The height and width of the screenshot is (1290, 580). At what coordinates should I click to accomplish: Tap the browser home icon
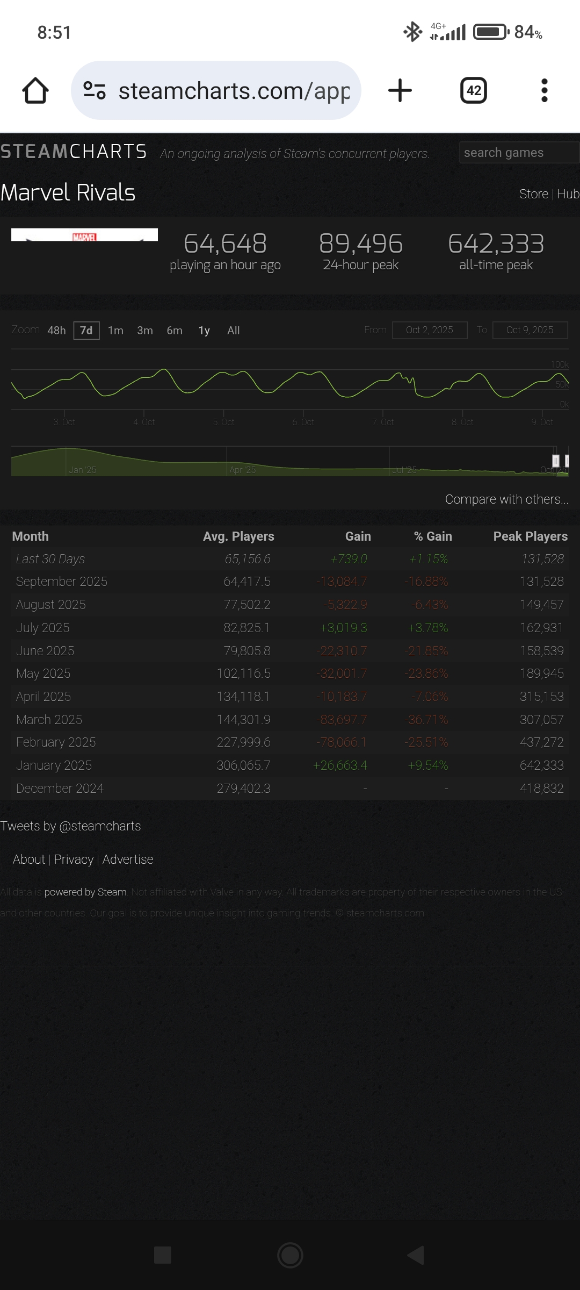coord(35,90)
